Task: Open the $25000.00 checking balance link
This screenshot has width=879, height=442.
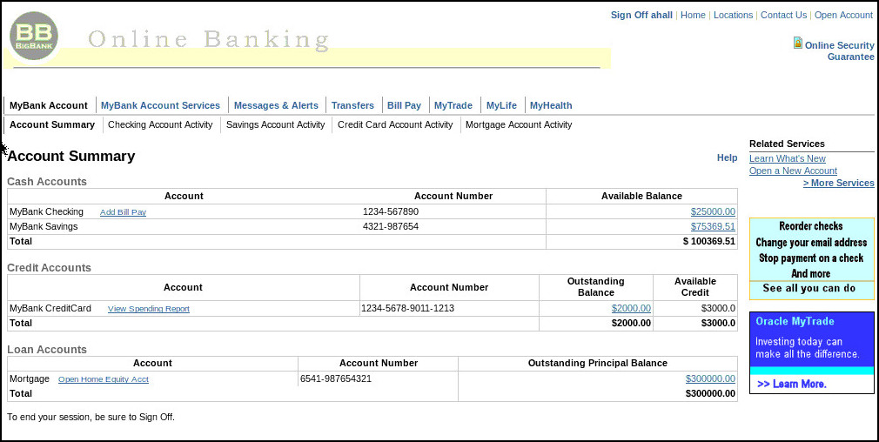Action: click(x=713, y=211)
